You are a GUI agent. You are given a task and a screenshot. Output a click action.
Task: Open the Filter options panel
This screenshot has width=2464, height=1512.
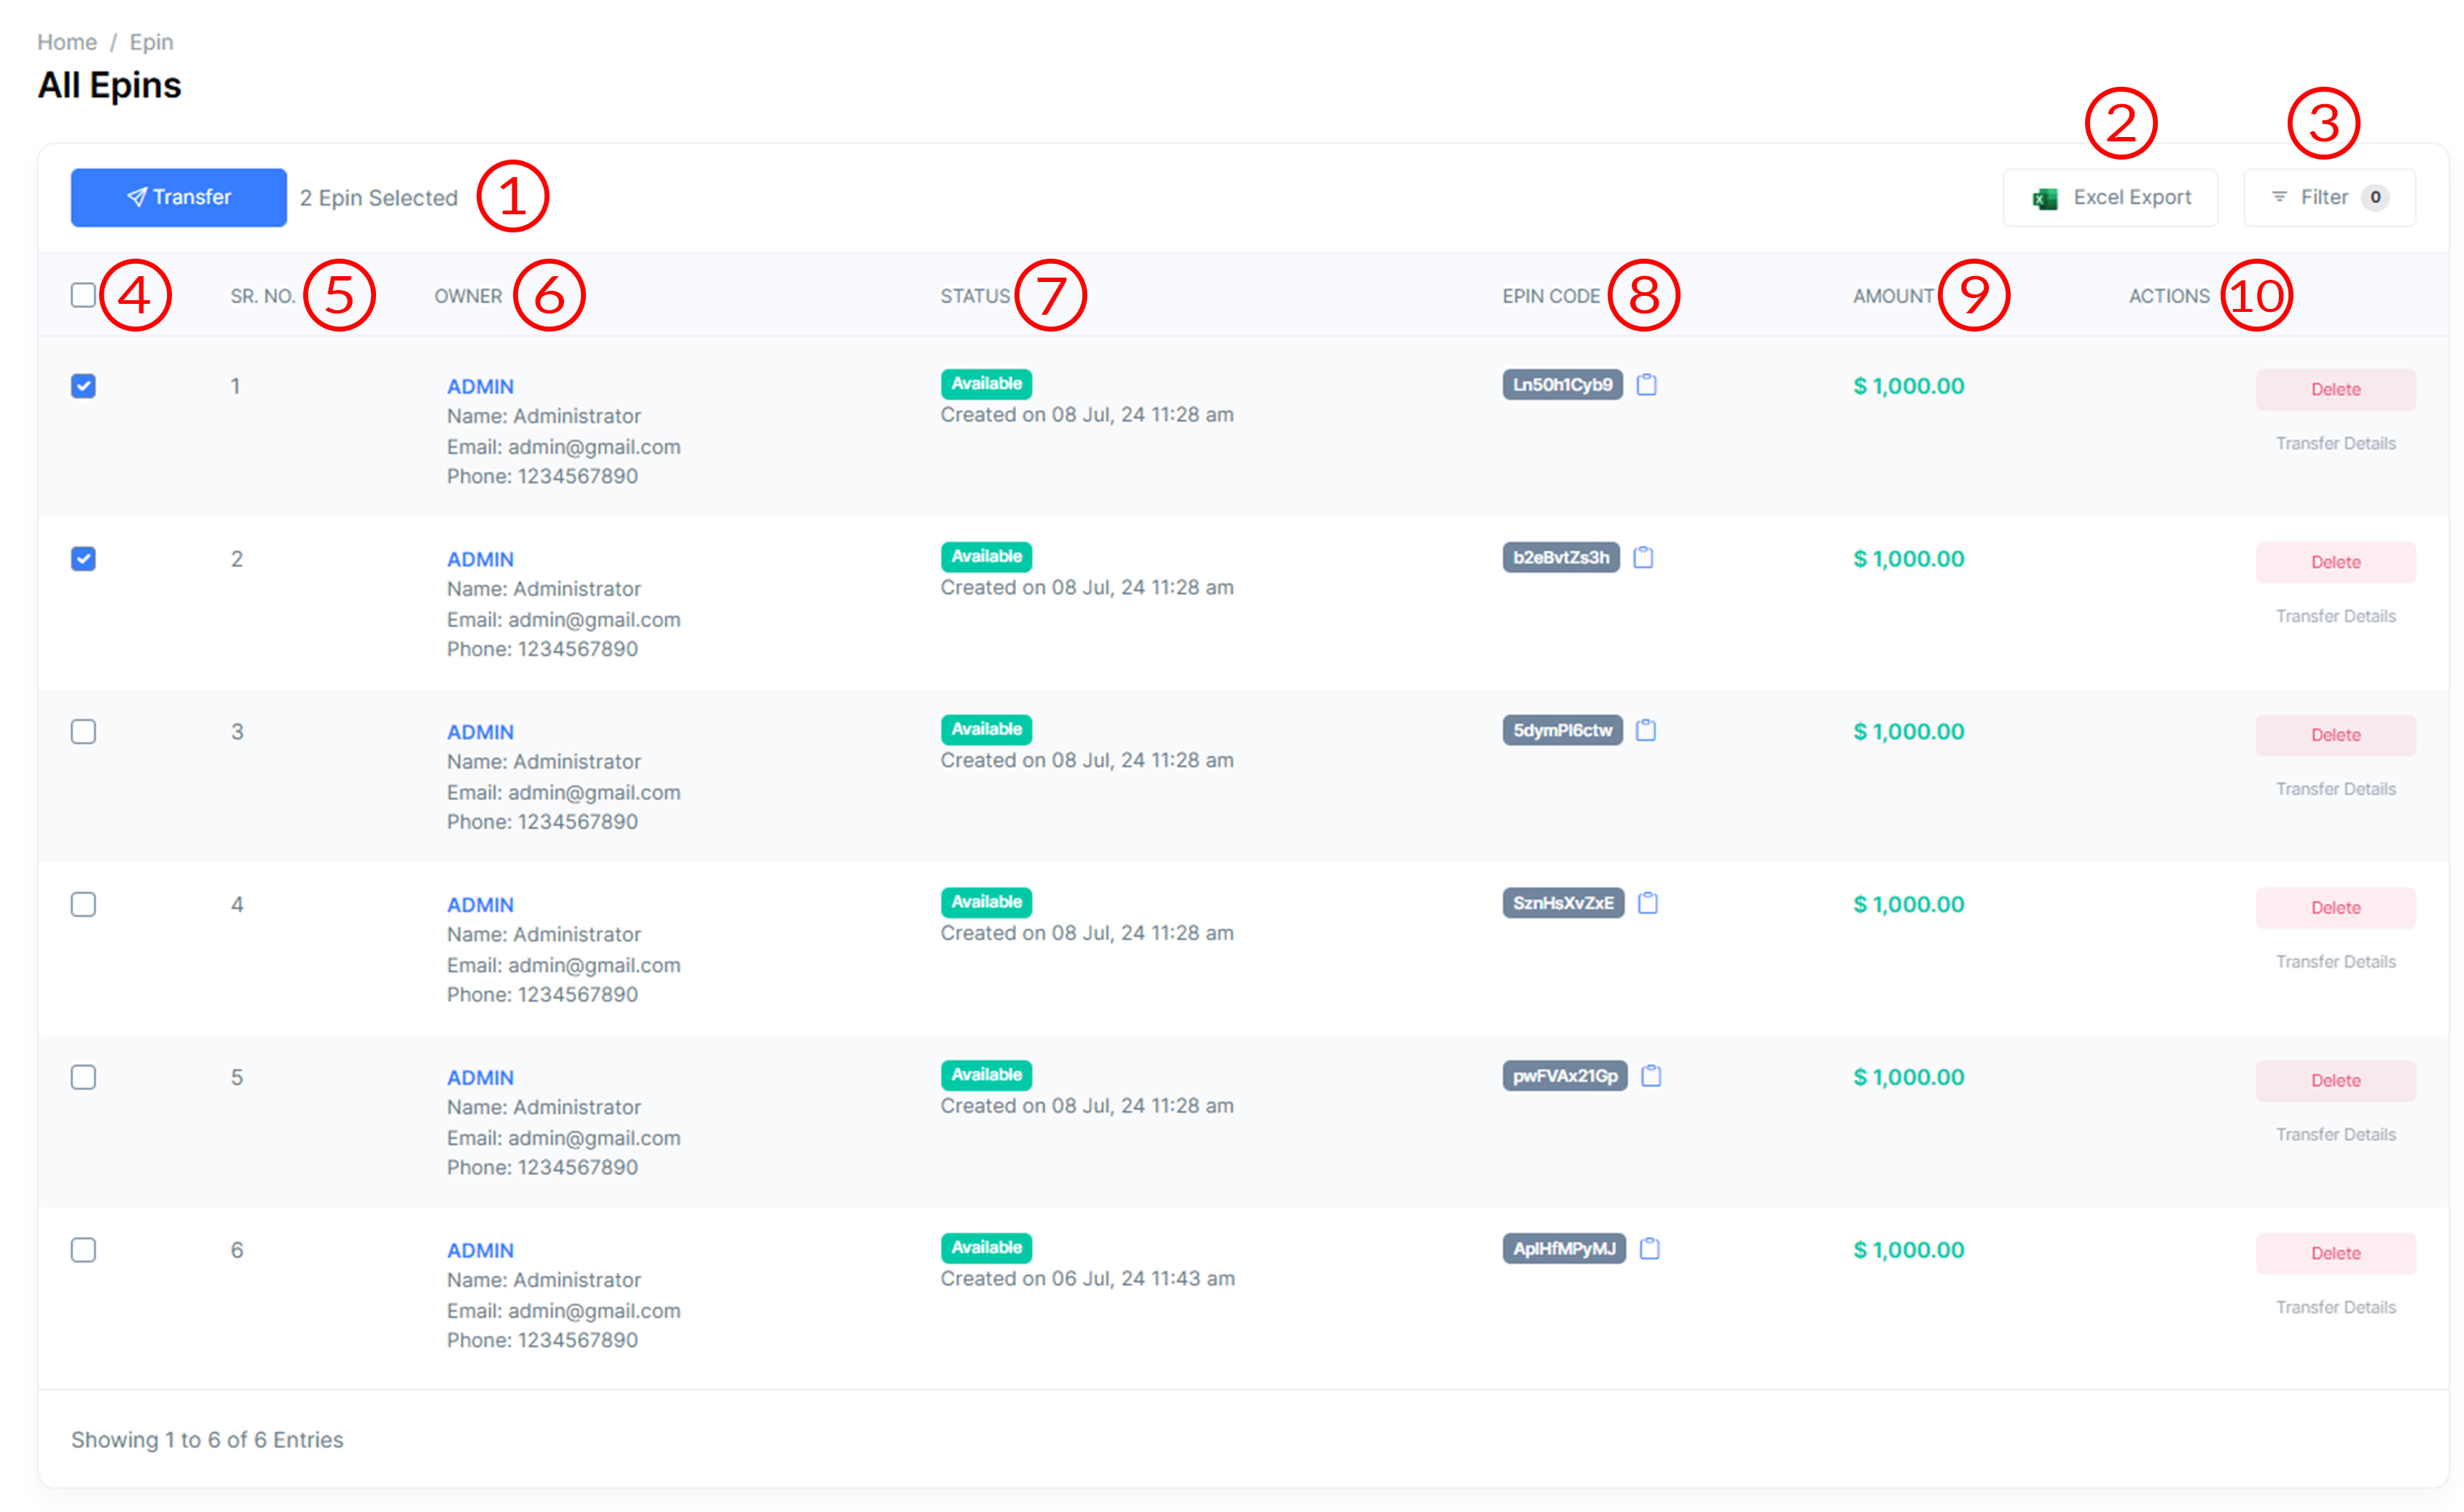click(x=2328, y=198)
